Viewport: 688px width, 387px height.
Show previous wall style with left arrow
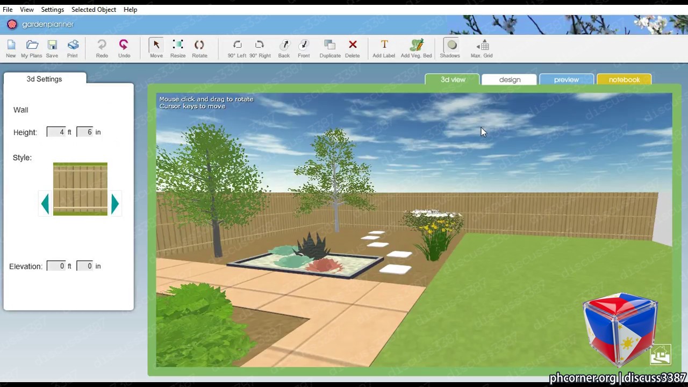click(x=45, y=204)
